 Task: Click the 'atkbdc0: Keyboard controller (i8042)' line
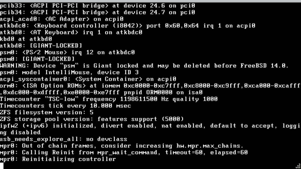[127, 26]
